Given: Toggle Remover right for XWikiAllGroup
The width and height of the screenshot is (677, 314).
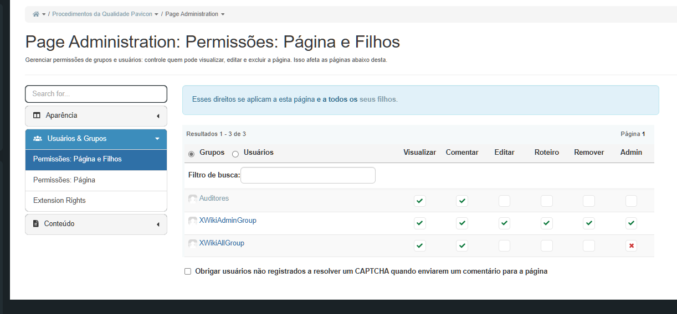Looking at the screenshot, I should (x=589, y=245).
